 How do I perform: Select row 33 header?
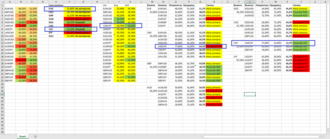pos(2,115)
